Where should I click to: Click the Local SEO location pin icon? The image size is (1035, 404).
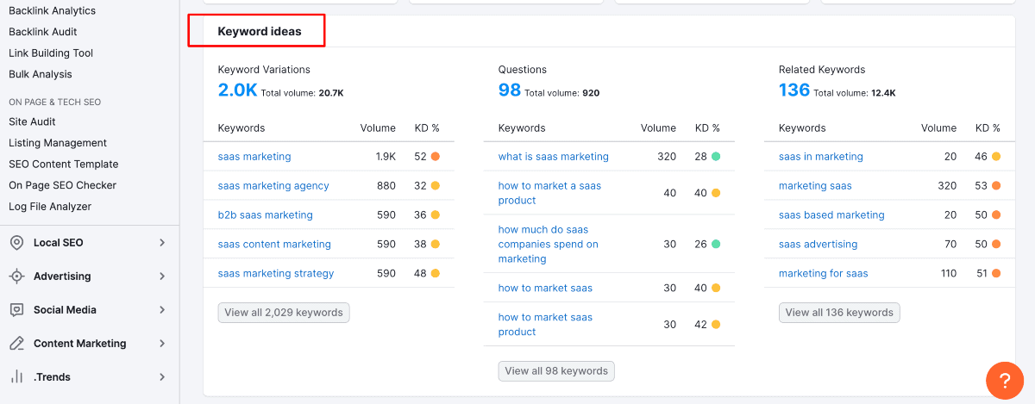point(16,243)
